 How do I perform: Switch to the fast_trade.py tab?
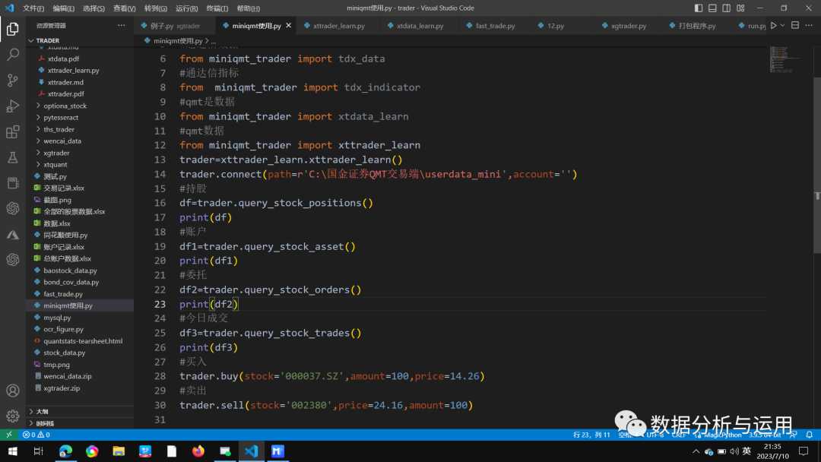495,26
